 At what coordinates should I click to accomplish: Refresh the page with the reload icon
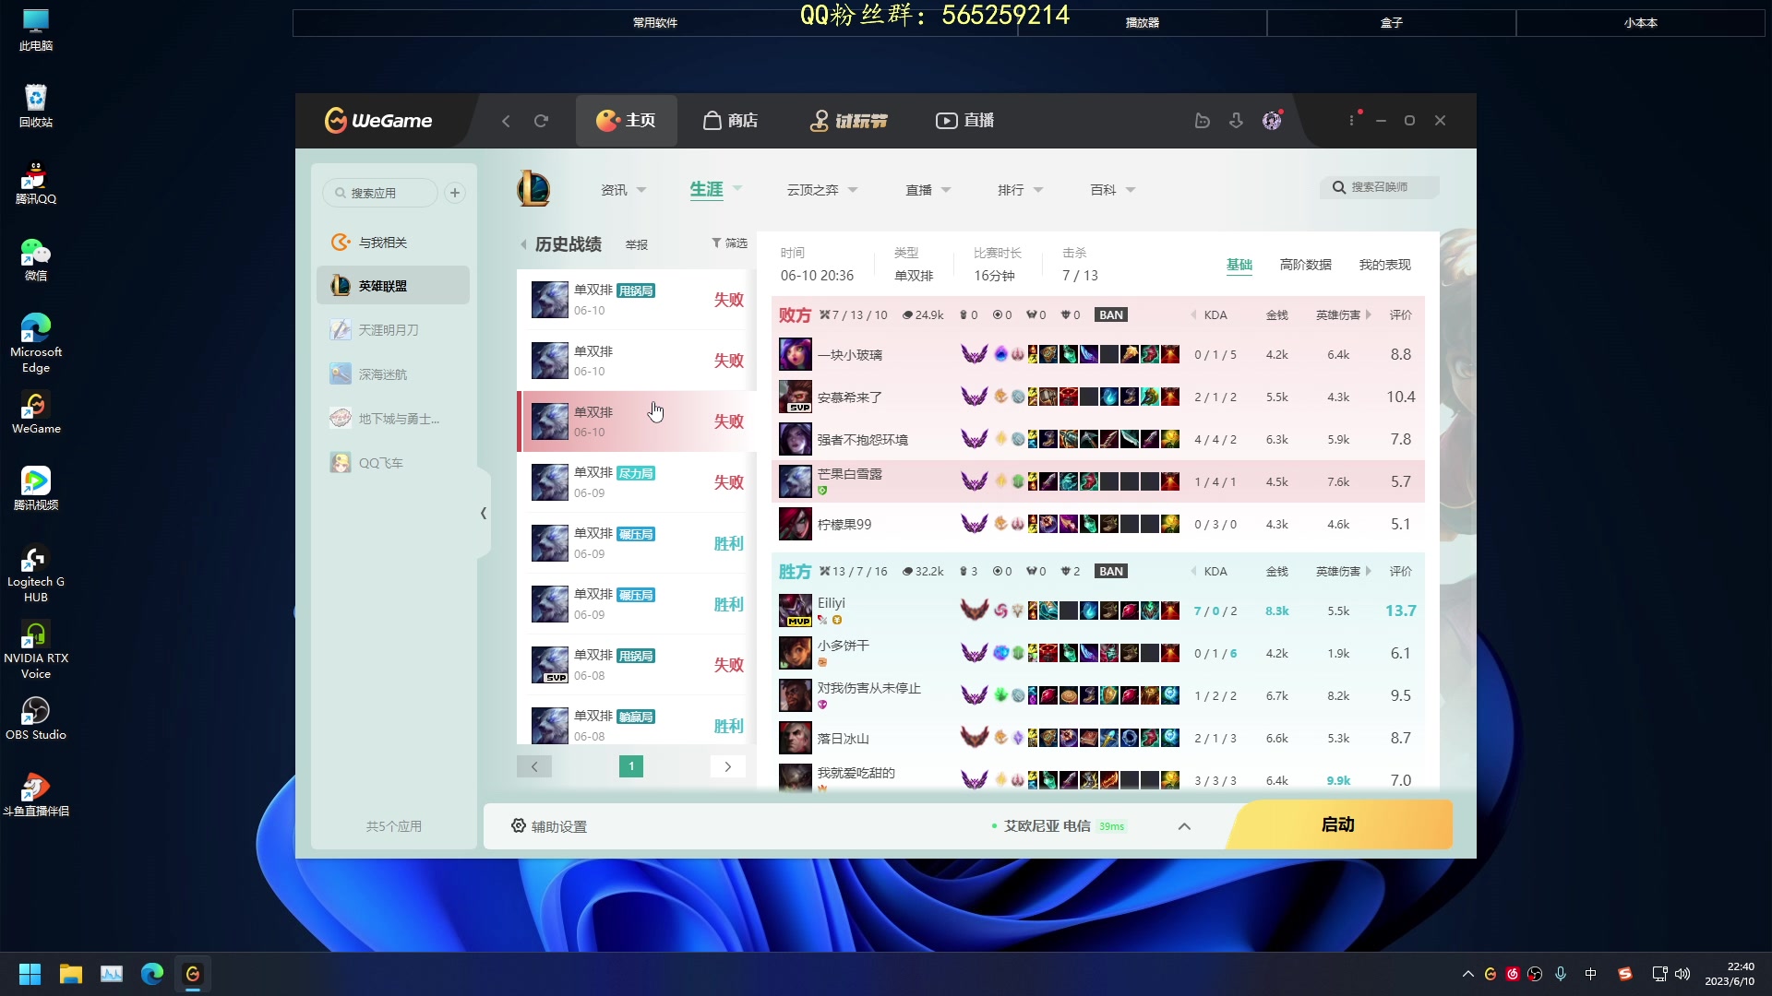tap(542, 120)
